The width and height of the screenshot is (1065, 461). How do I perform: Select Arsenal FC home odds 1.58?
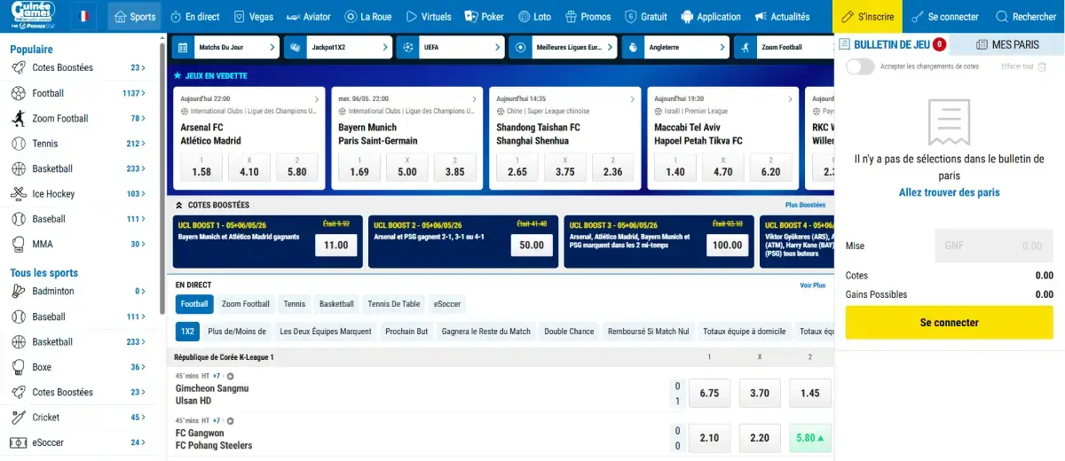tap(201, 166)
